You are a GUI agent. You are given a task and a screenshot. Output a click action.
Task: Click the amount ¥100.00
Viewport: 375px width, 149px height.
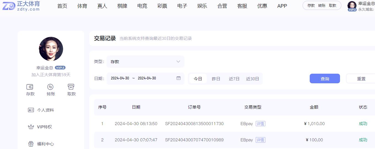tap(314, 140)
